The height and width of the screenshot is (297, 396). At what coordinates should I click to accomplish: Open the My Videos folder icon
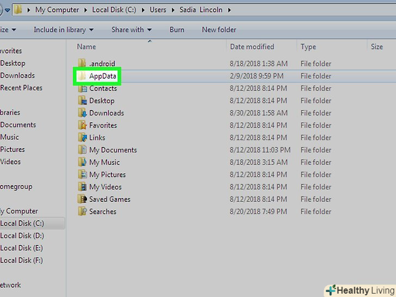82,187
